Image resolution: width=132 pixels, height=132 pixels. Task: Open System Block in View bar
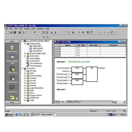tap(12, 89)
